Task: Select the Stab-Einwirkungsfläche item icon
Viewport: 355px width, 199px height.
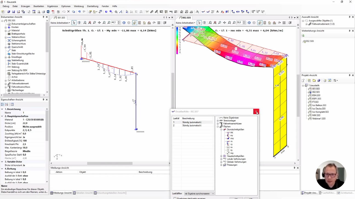Action: pyautogui.click(x=9, y=54)
